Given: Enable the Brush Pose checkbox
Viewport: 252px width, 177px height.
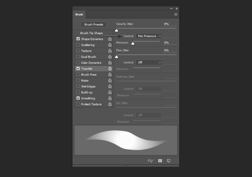Looking at the screenshot, I should click(x=78, y=74).
